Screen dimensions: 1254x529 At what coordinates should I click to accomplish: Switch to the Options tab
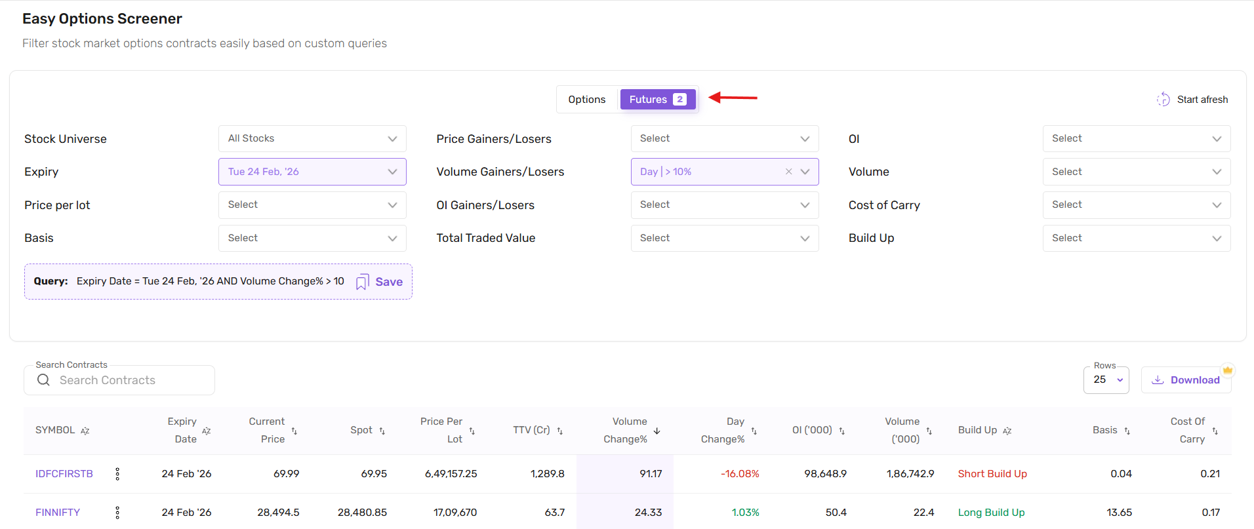(586, 100)
